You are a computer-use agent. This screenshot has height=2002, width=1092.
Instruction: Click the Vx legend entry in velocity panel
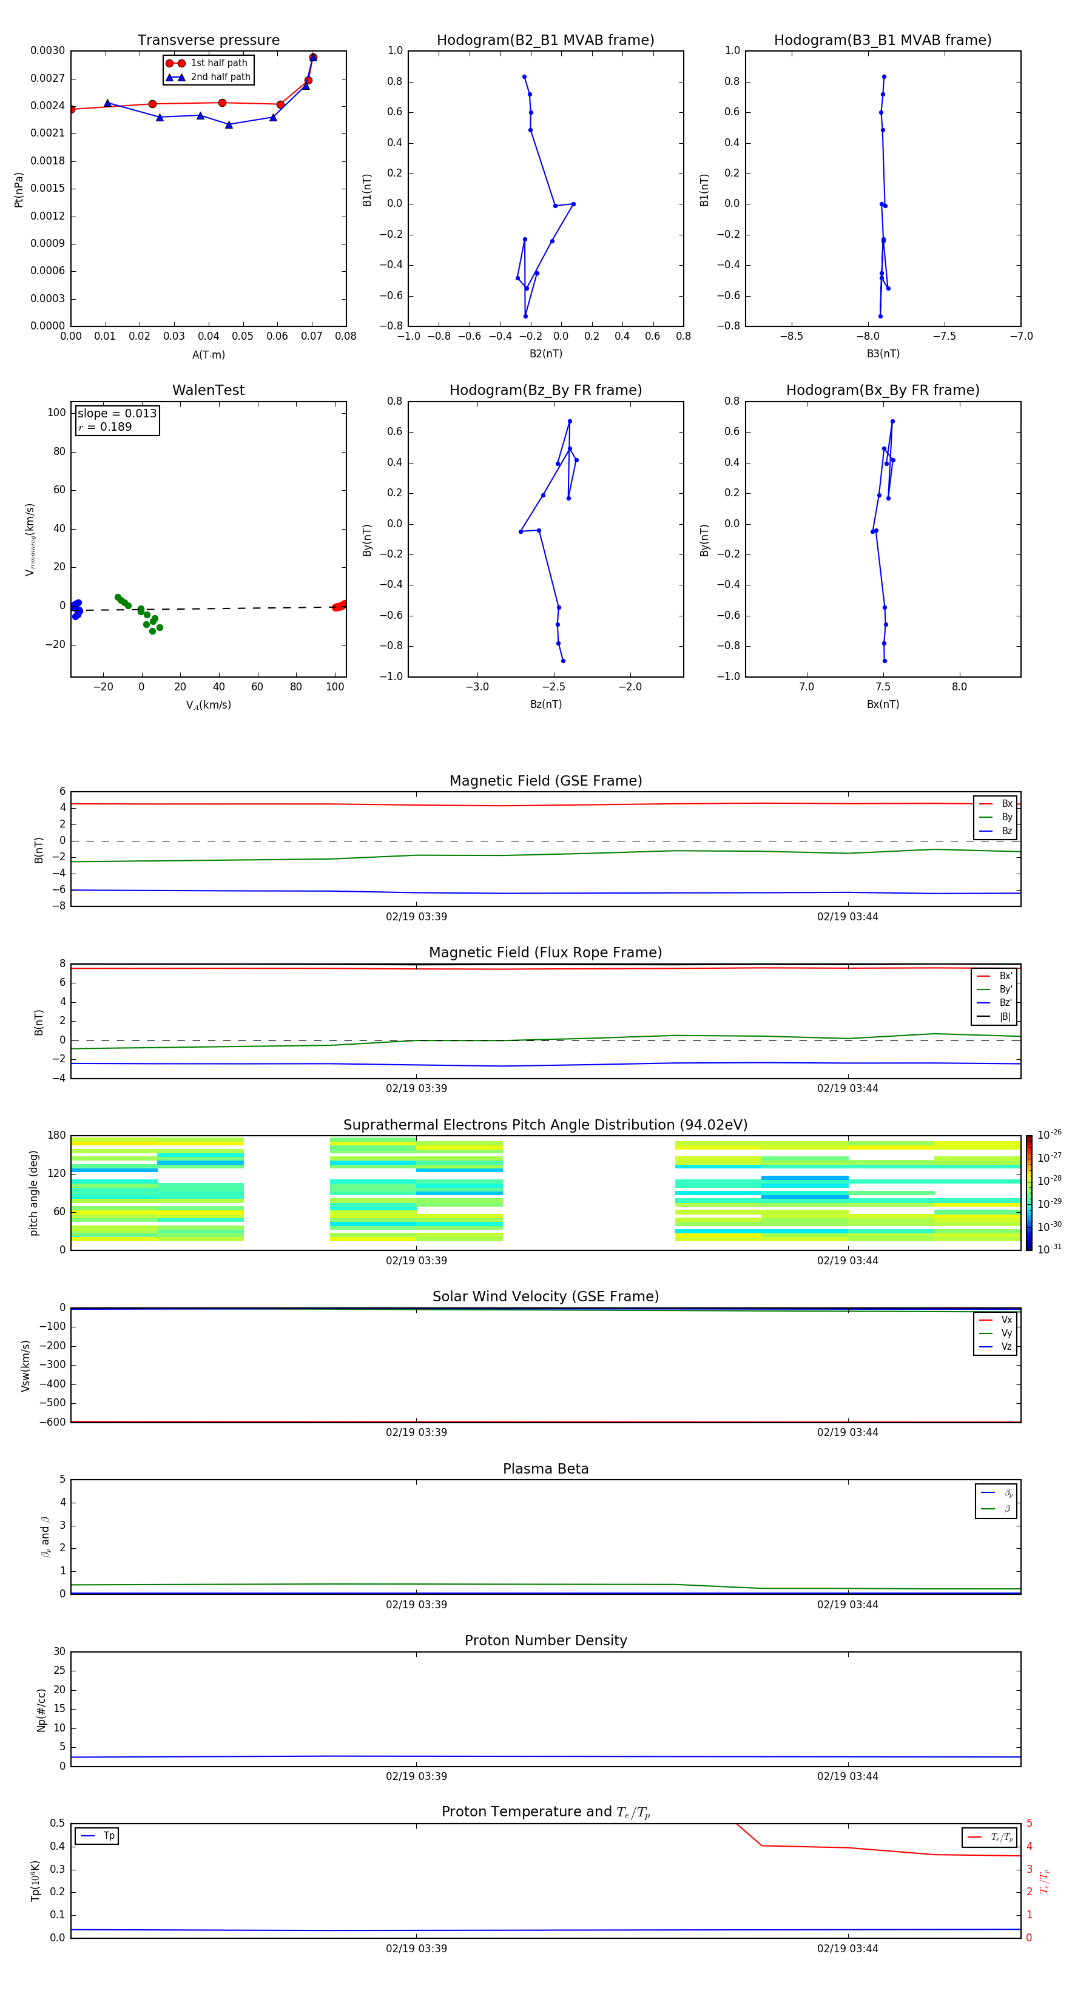tap(996, 1319)
